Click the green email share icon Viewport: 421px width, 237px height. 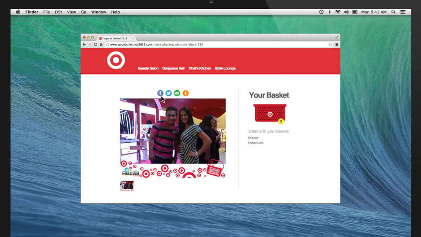coord(177,93)
